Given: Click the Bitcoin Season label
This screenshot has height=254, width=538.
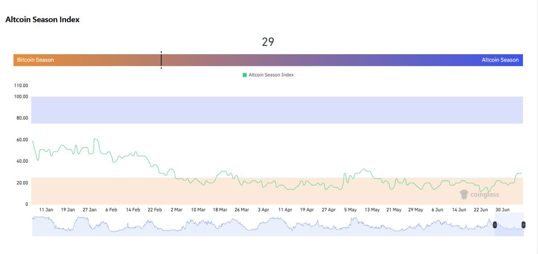Looking at the screenshot, I should (x=35, y=60).
